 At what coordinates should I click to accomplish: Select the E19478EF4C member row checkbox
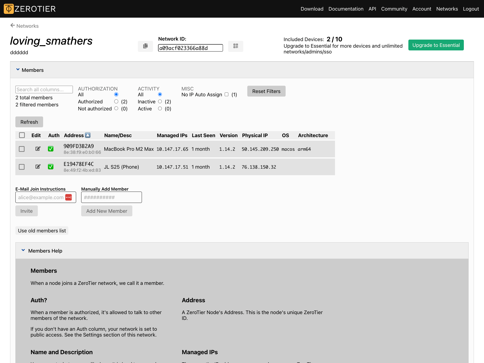[x=22, y=167]
